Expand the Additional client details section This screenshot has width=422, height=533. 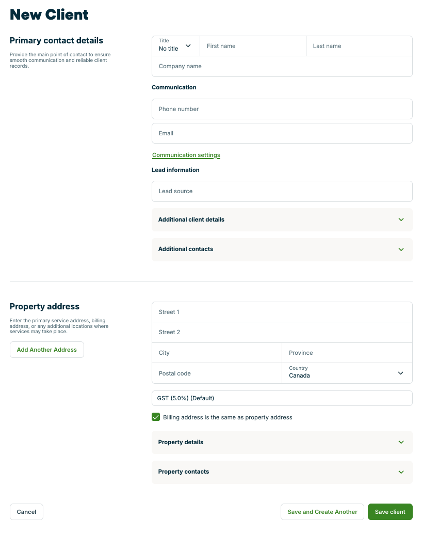[x=282, y=220]
